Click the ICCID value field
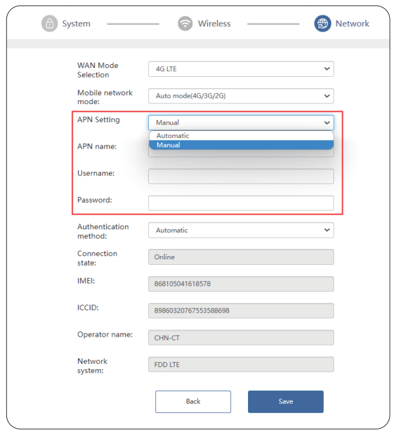This screenshot has height=437, width=400. point(240,311)
